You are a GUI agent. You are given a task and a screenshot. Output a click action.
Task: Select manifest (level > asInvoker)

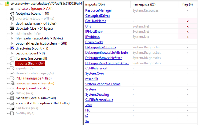tap(36, 98)
